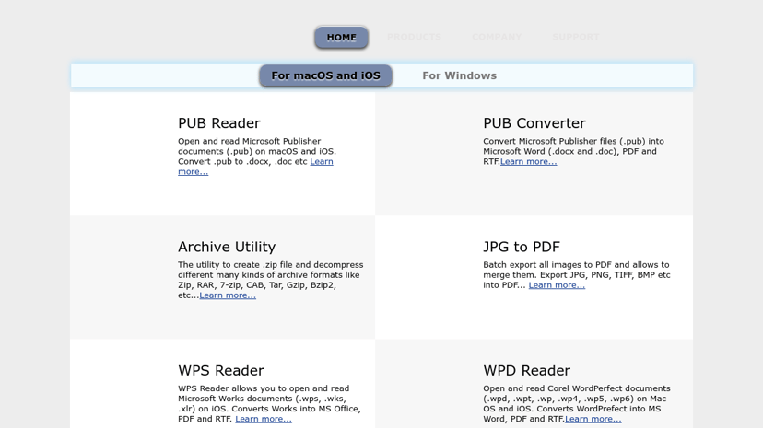Click the PUB Reader heading
The height and width of the screenshot is (428, 763).
point(219,123)
